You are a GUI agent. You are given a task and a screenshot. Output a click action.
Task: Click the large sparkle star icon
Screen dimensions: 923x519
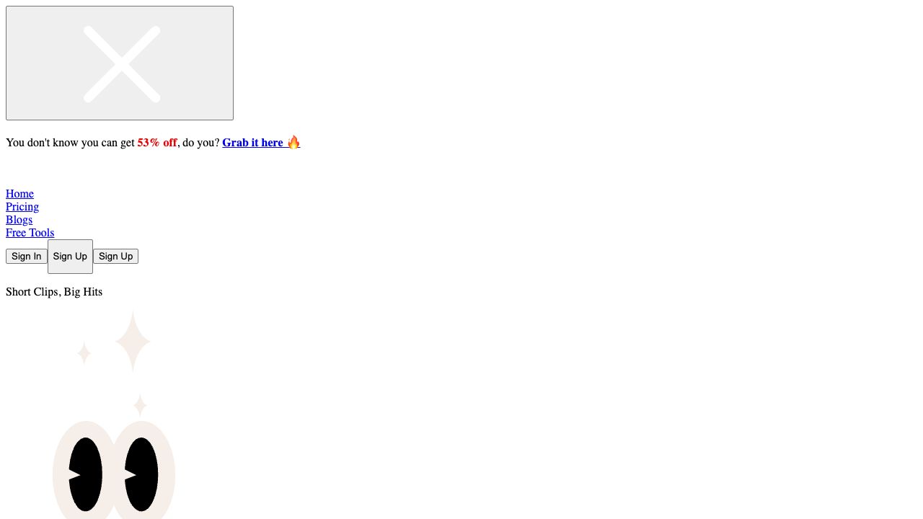133,341
